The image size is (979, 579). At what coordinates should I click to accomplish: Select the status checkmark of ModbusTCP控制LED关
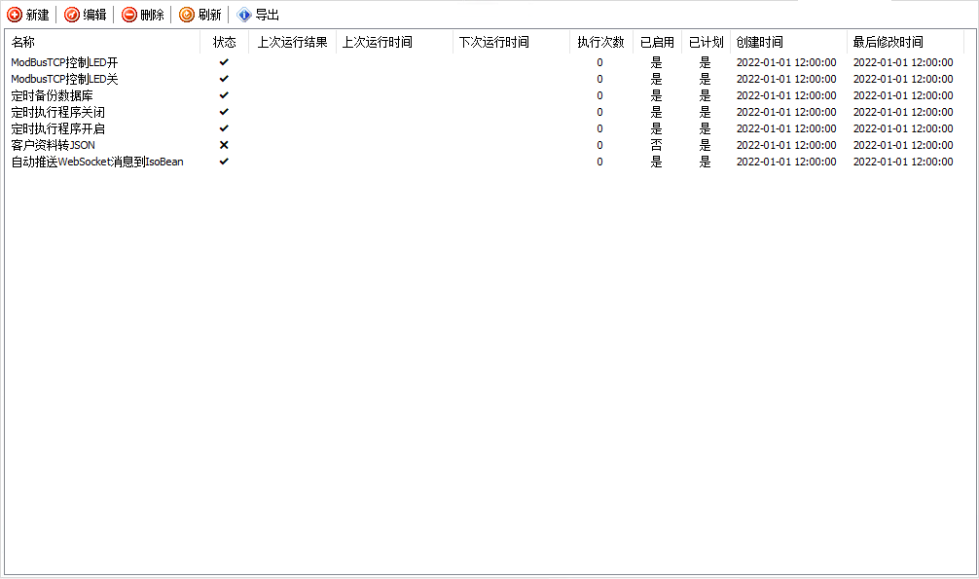[x=224, y=79]
